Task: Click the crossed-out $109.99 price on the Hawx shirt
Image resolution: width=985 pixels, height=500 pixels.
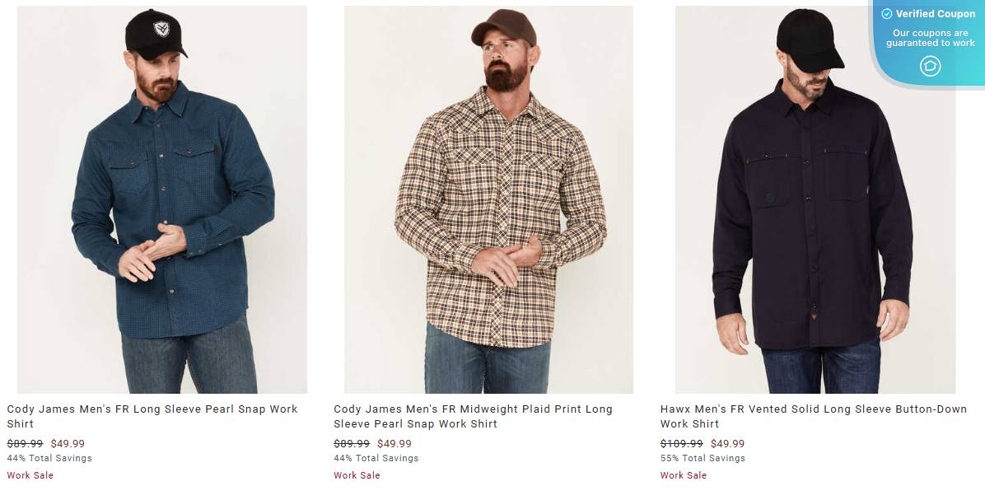Action: pos(682,443)
